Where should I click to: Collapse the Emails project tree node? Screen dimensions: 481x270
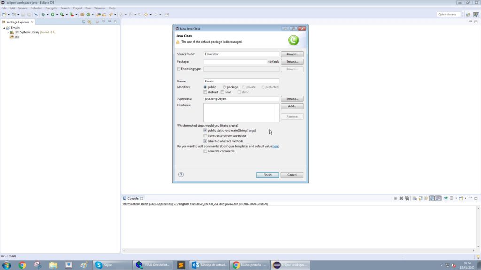(x=4, y=28)
